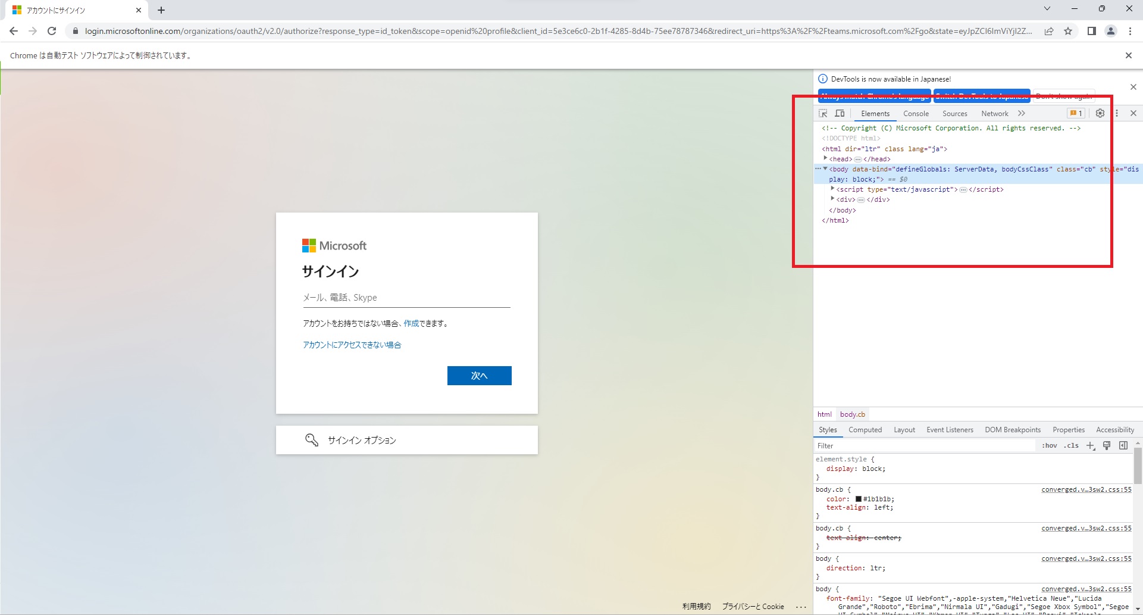Click the #1b1b1b color swatch
Screen dimensions: 1143x615
pos(859,499)
